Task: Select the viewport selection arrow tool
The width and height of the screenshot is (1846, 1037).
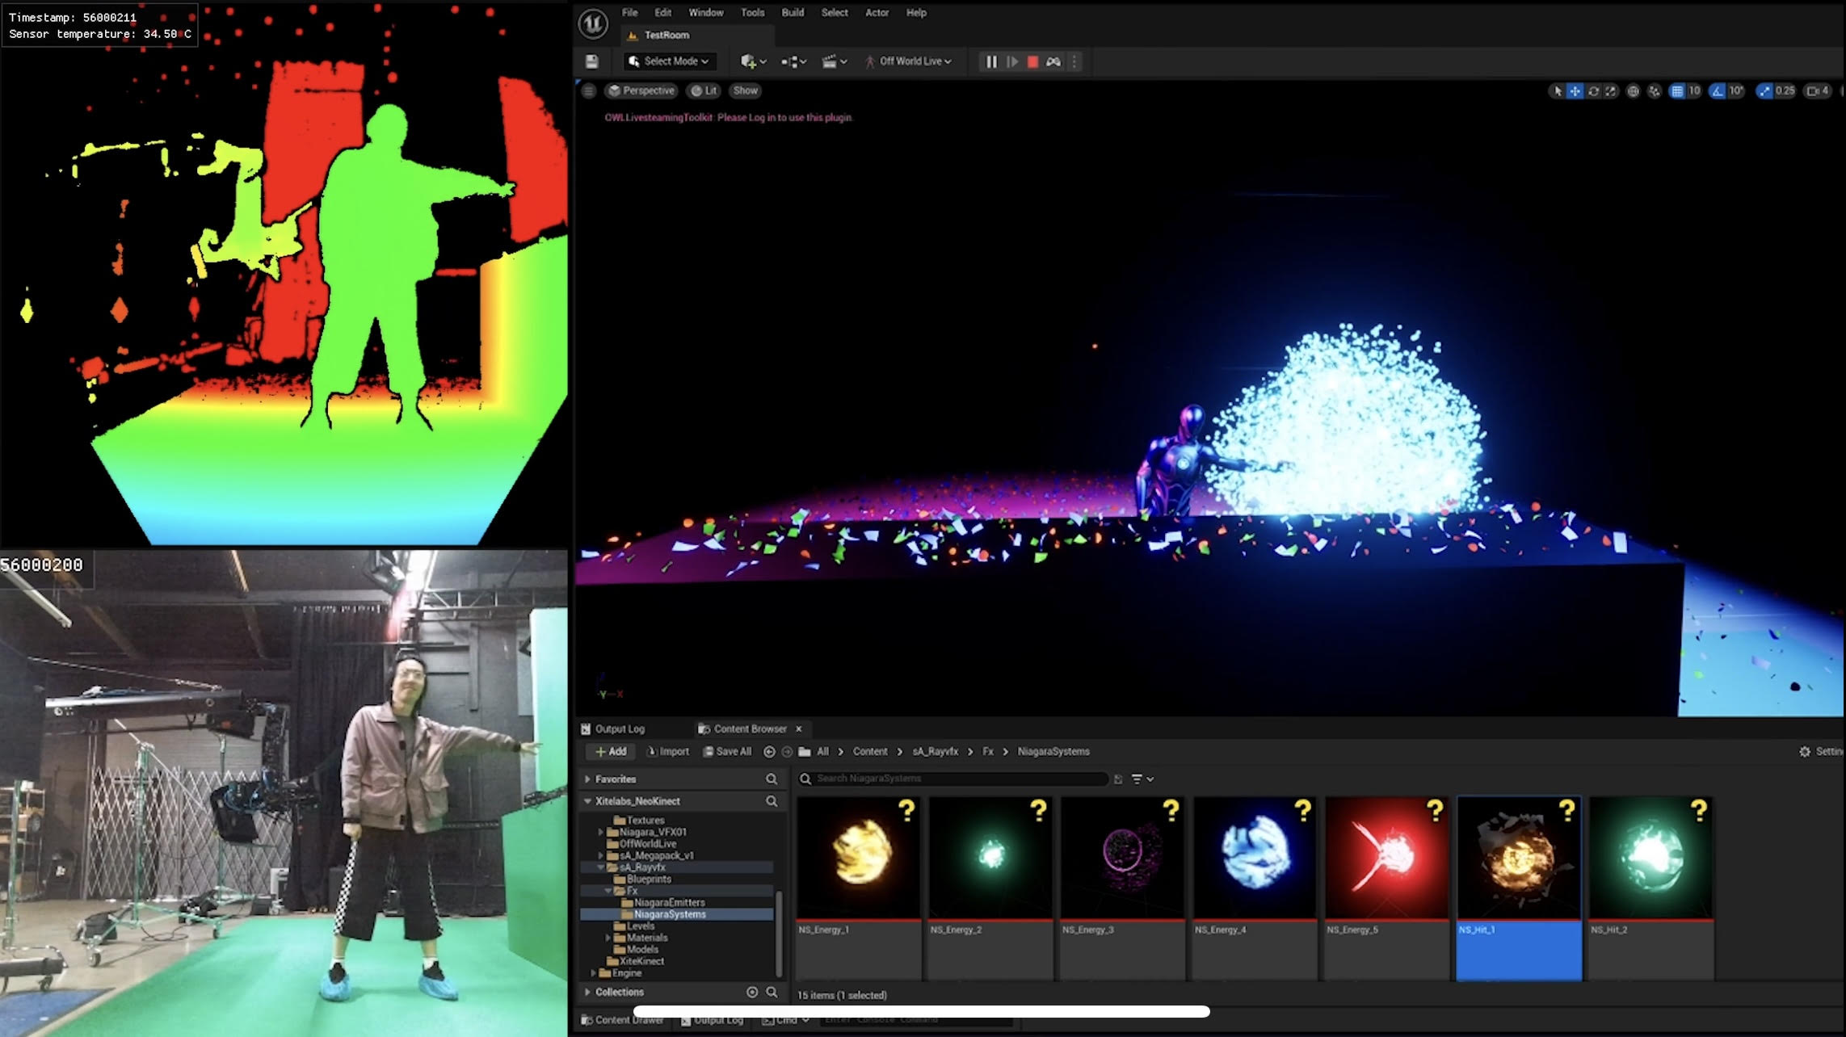Action: tap(1558, 90)
